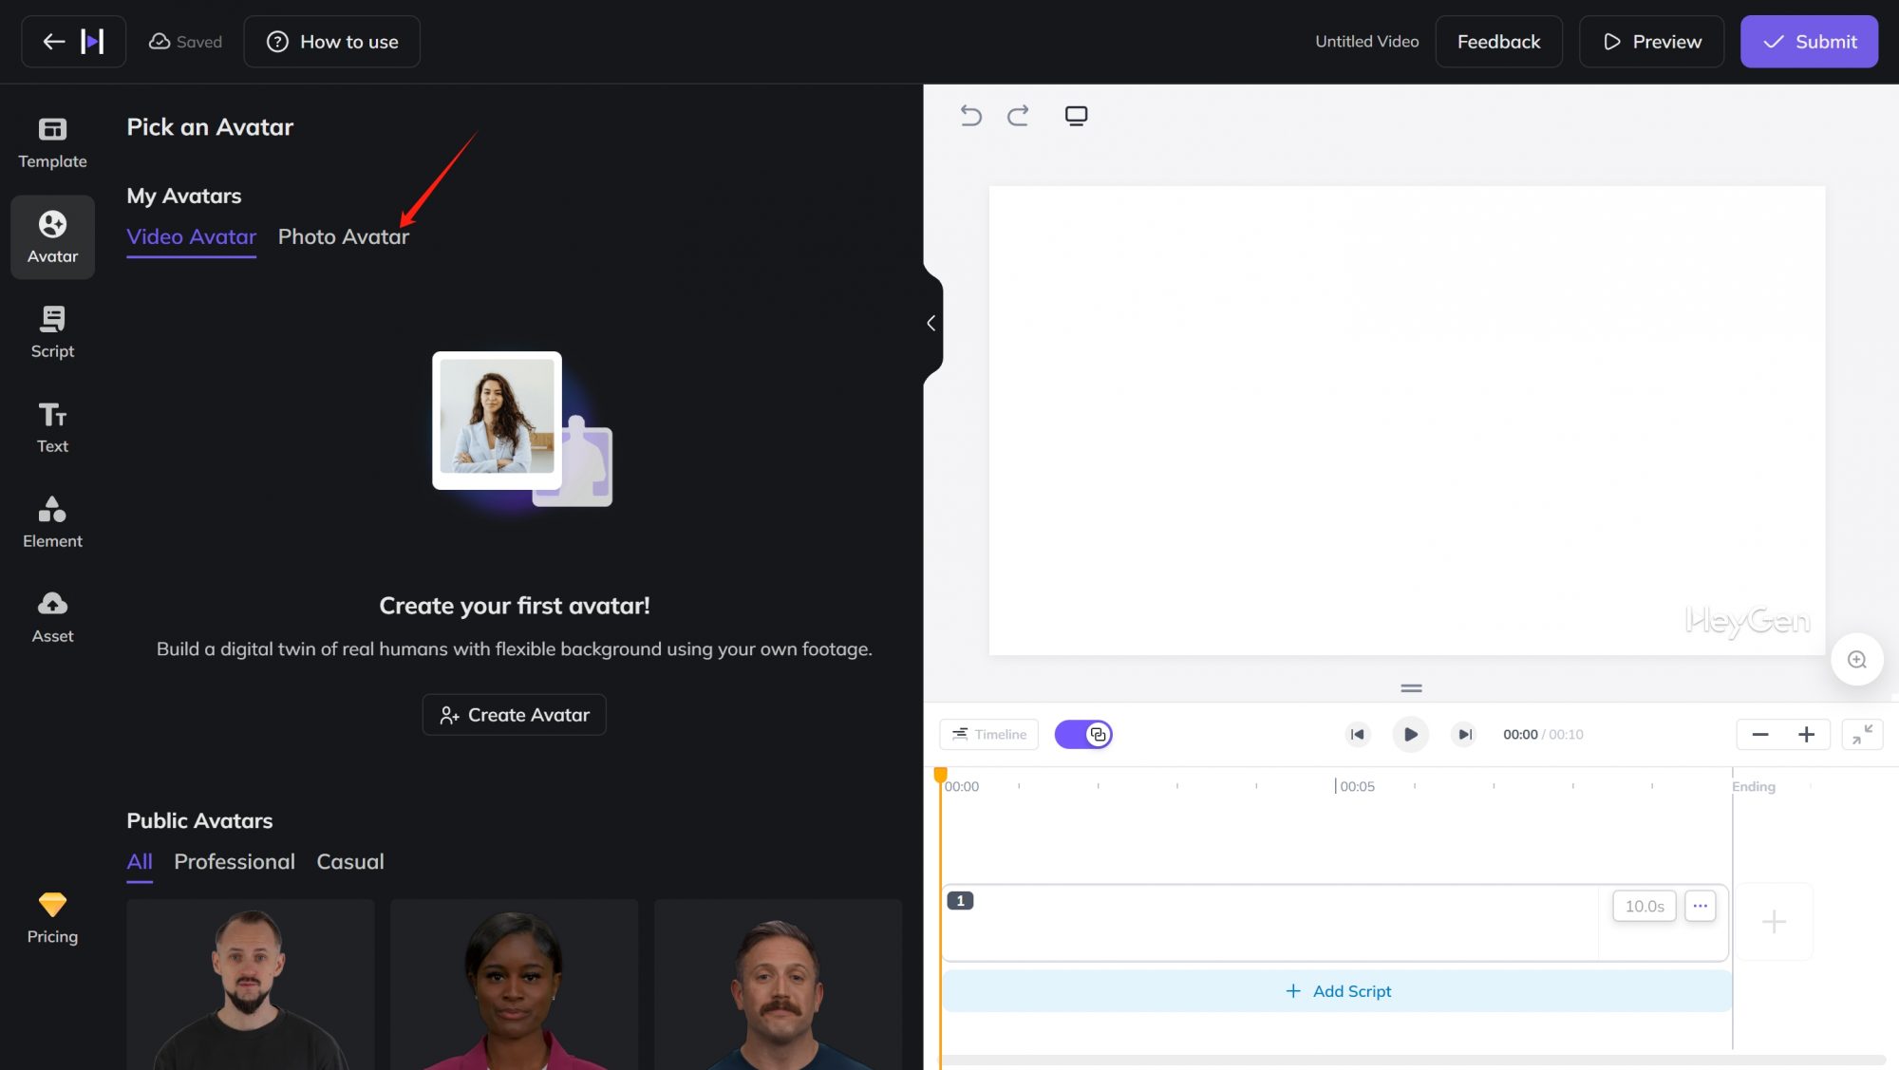Change canvas aspect ratio via monitor icon

1076,116
